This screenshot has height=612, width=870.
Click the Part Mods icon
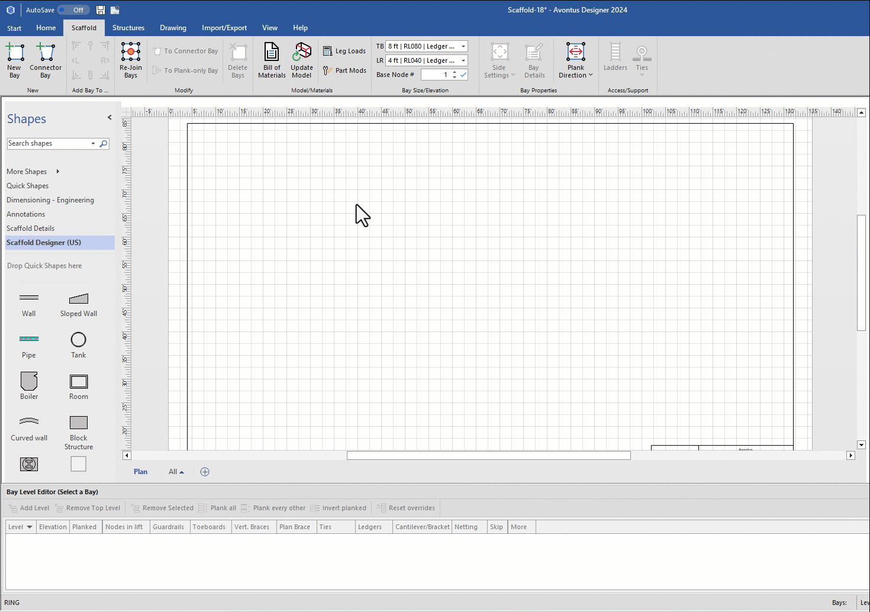click(345, 70)
